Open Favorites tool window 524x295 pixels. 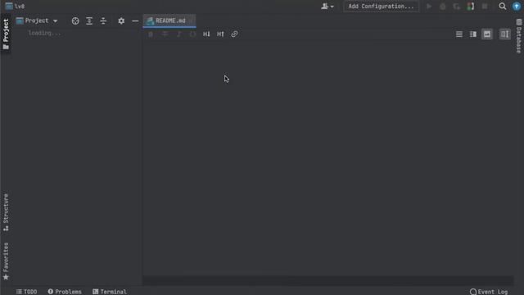[x=6, y=261]
